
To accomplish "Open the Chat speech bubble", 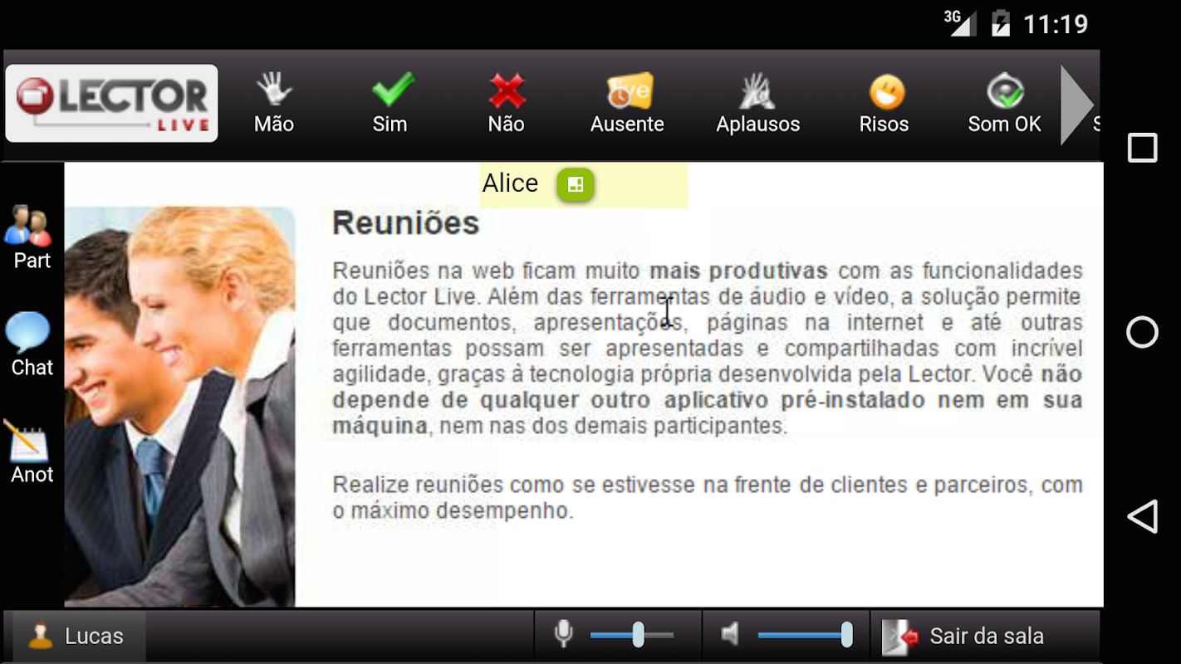I will coord(32,344).
